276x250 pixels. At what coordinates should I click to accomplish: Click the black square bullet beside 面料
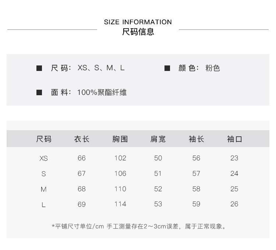tap(39, 93)
